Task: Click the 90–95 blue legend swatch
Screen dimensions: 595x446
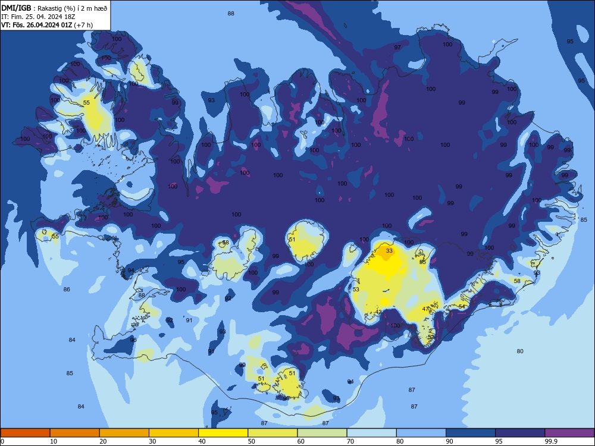Action: point(471,433)
